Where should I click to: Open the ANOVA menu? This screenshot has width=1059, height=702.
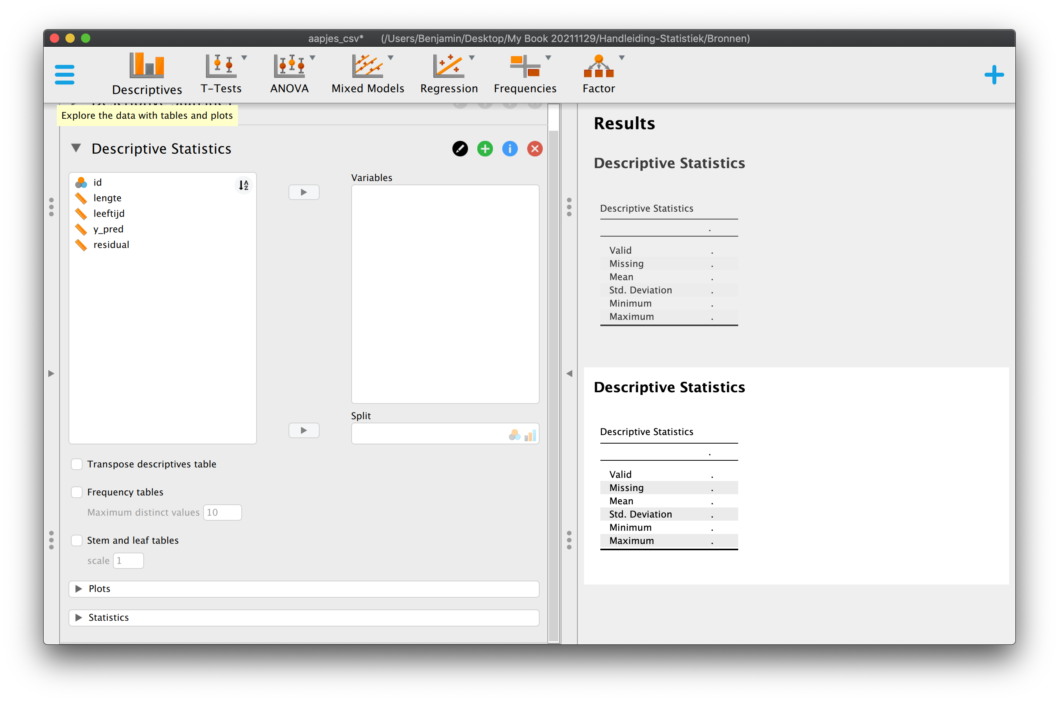[x=289, y=74]
